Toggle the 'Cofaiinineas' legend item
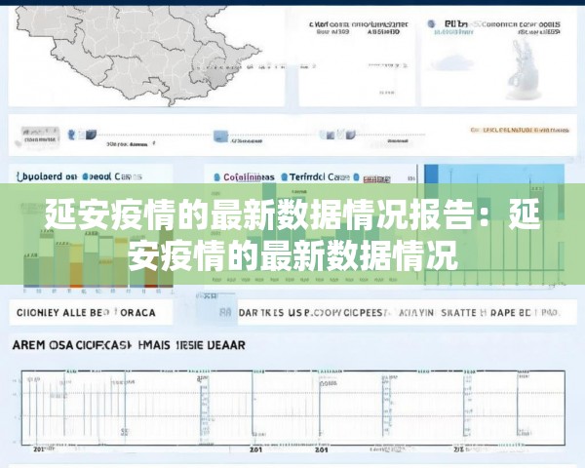 point(245,177)
